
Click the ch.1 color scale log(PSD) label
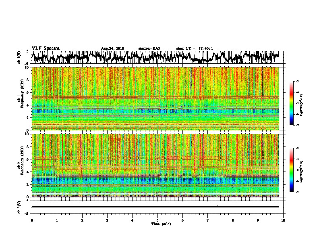(x=301, y=105)
